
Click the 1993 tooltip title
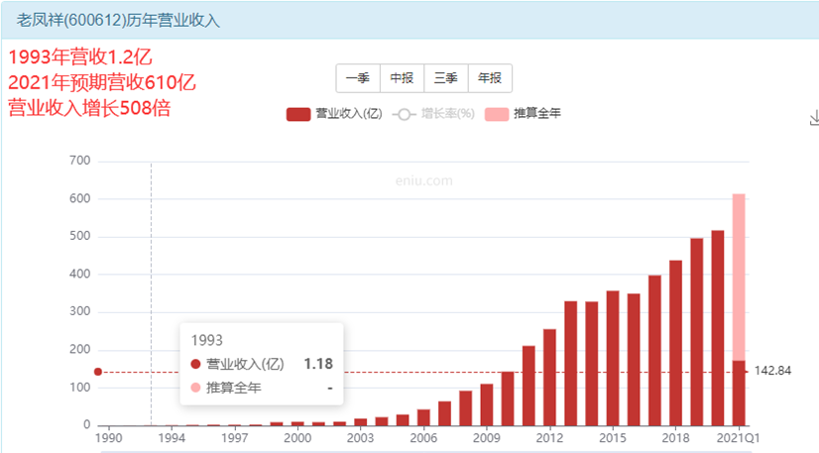(207, 340)
